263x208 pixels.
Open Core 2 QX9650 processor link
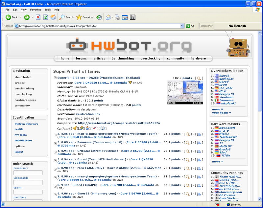(x=101, y=82)
